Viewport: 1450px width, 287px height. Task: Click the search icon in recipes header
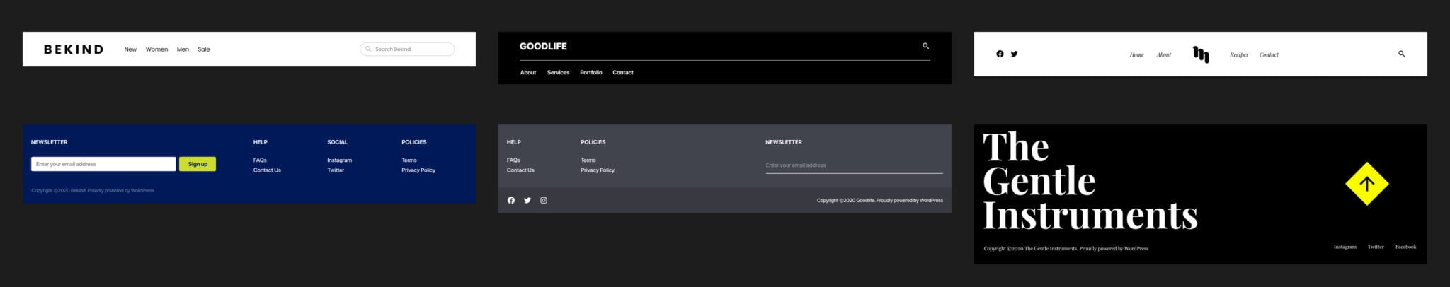tap(1401, 54)
